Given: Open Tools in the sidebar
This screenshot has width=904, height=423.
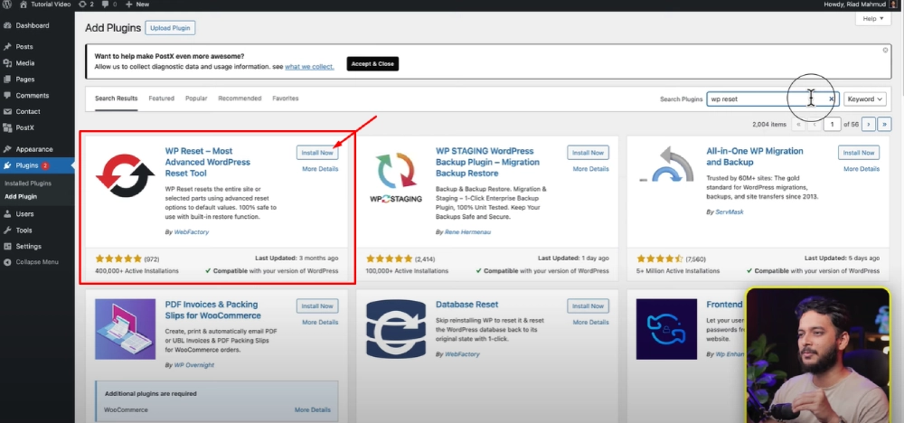Looking at the screenshot, I should point(24,230).
